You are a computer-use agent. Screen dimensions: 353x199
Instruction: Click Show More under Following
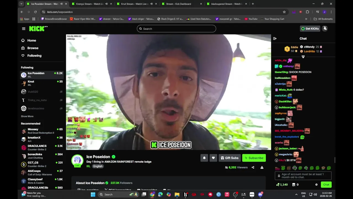[27, 116]
